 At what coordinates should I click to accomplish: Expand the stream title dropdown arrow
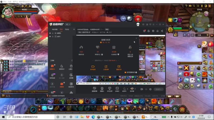pyautogui.click(x=103, y=30)
